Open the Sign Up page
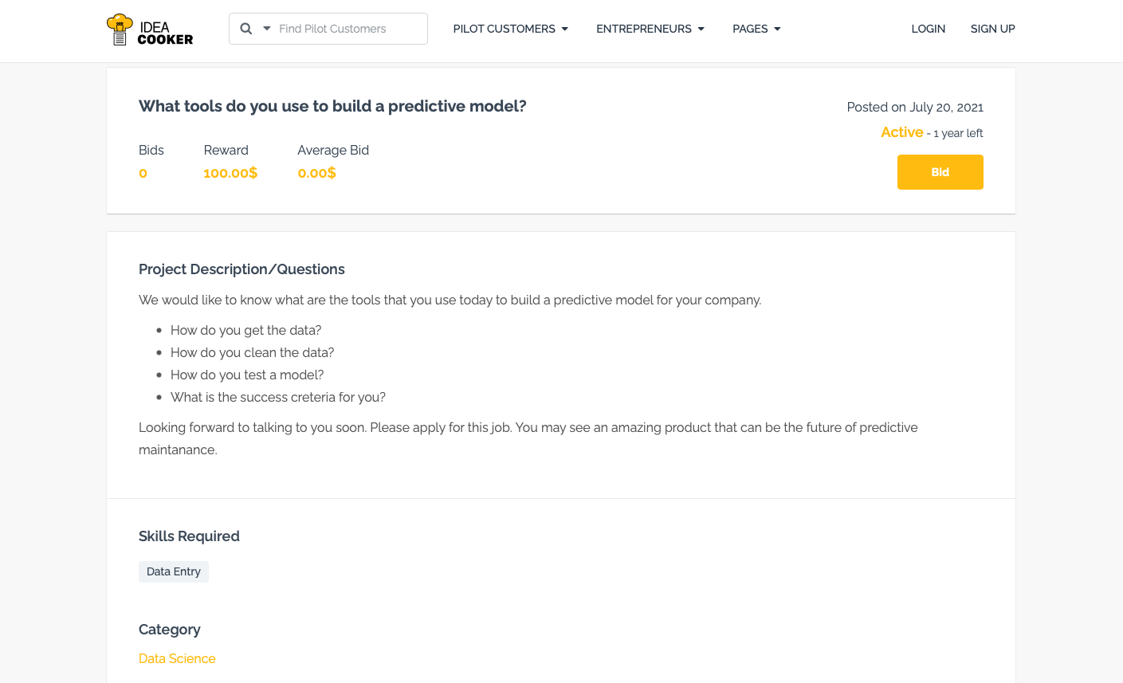Screen dimensions: 1123x683 tap(992, 29)
